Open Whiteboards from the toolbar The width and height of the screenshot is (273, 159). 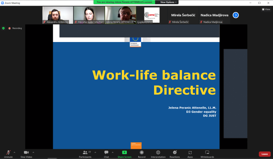[207, 153]
